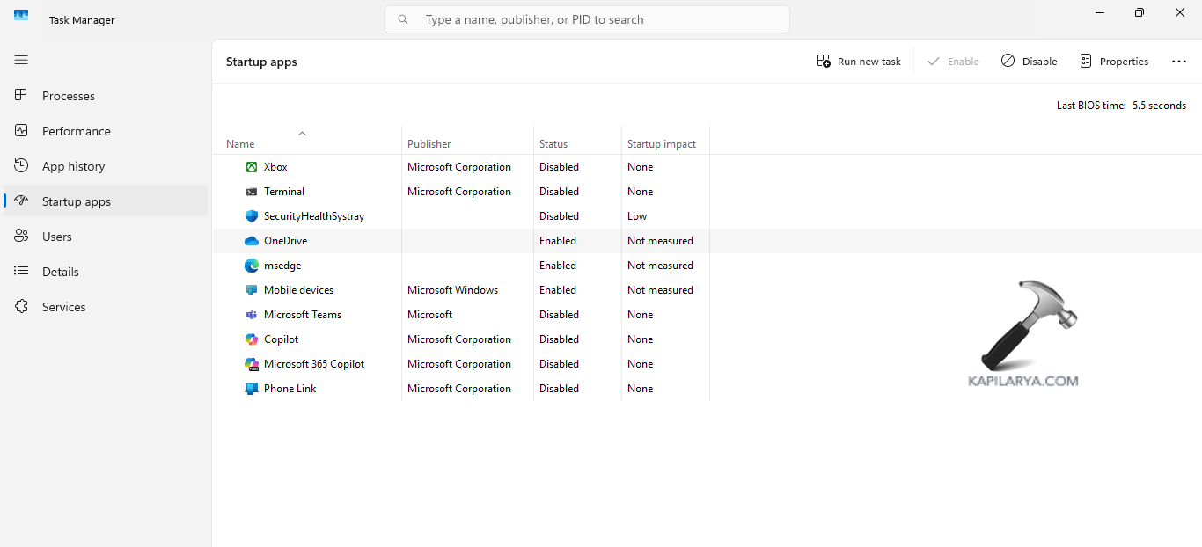Open Performance via its sidebar icon

point(21,130)
